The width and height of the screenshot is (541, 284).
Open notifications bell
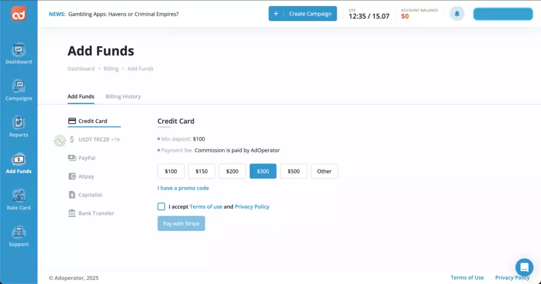tap(457, 14)
